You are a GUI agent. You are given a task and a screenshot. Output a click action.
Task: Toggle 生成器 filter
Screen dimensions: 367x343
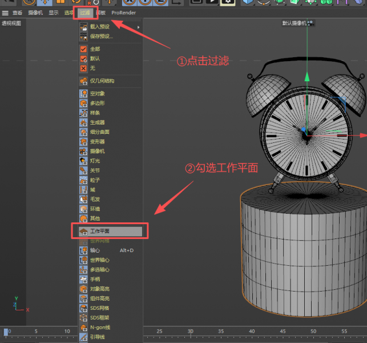coord(110,122)
